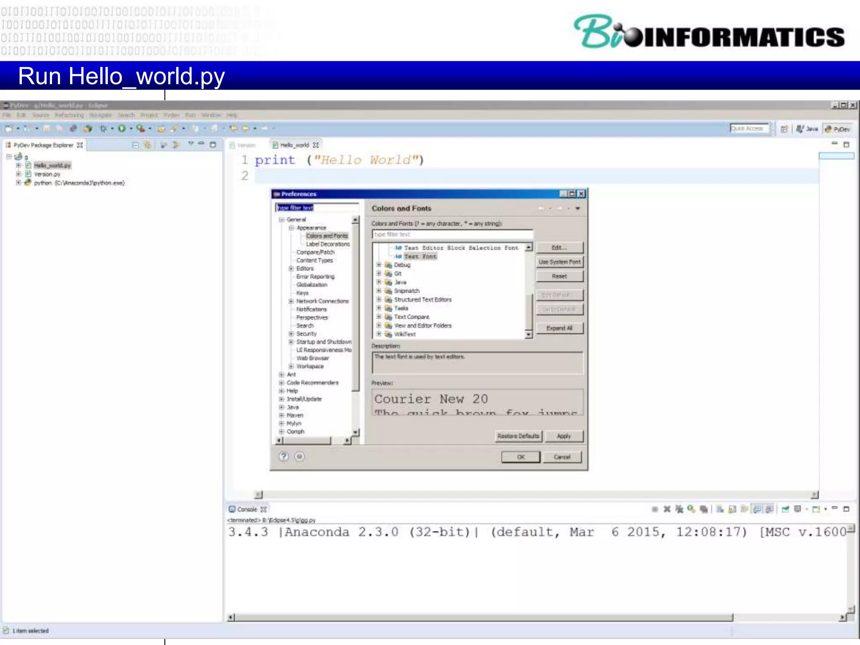Image resolution: width=860 pixels, height=645 pixels.
Task: Click the Apply button in Preferences
Action: pyautogui.click(x=564, y=436)
